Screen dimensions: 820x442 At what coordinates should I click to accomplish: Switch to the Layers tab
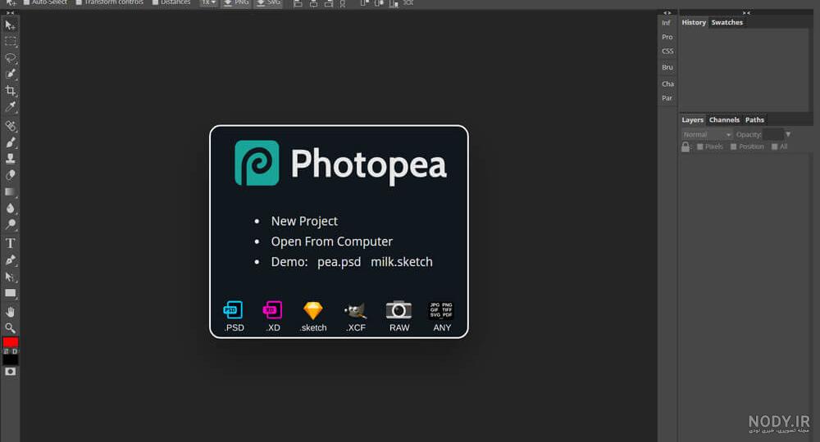click(692, 120)
